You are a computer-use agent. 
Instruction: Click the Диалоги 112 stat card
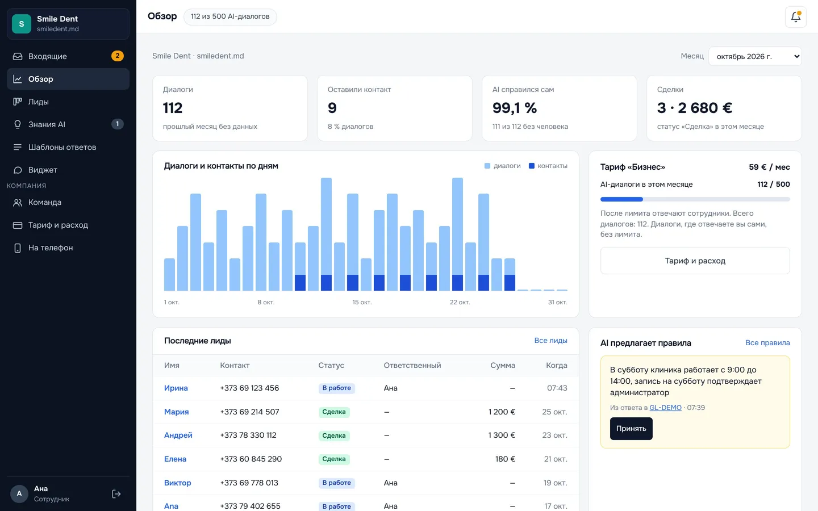230,108
